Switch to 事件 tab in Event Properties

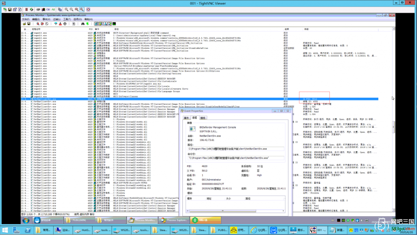[187, 118]
